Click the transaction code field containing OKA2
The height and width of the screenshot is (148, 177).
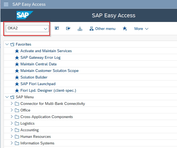pyautogui.click(x=27, y=29)
